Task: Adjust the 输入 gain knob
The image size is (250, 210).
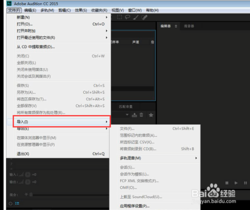Action: coord(27,175)
